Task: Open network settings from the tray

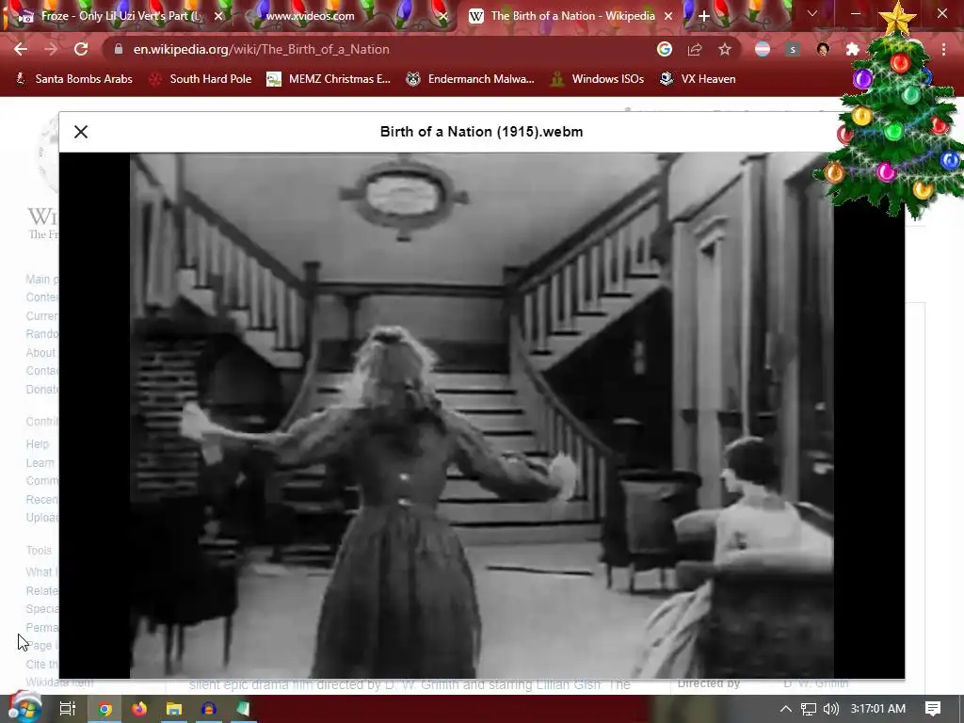Action: point(809,709)
